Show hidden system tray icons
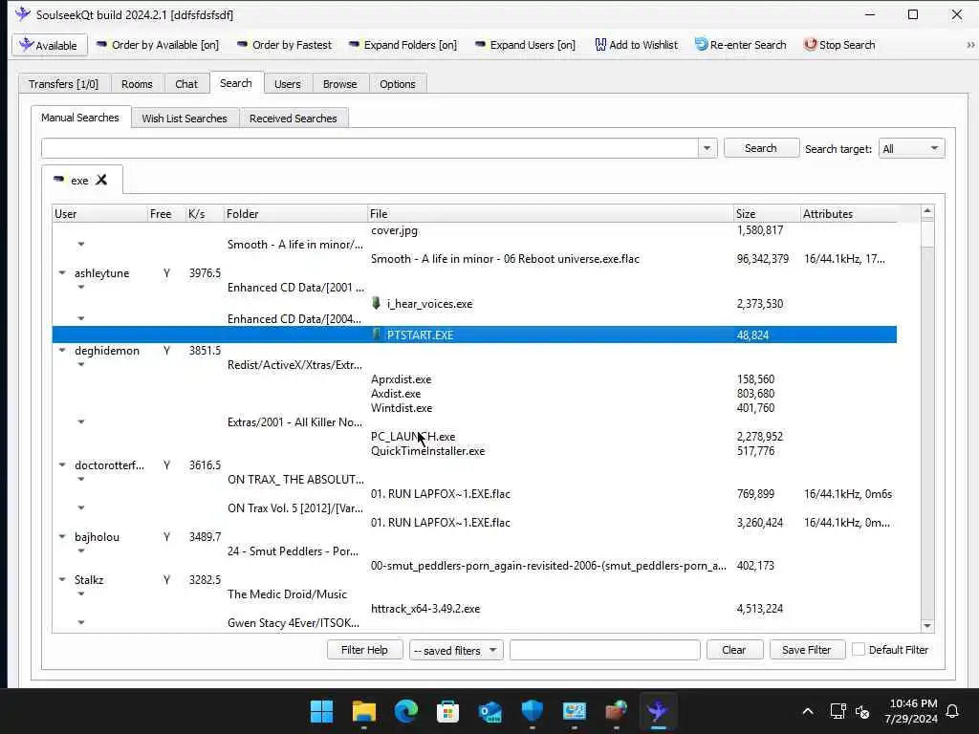This screenshot has height=734, width=979. coord(807,711)
